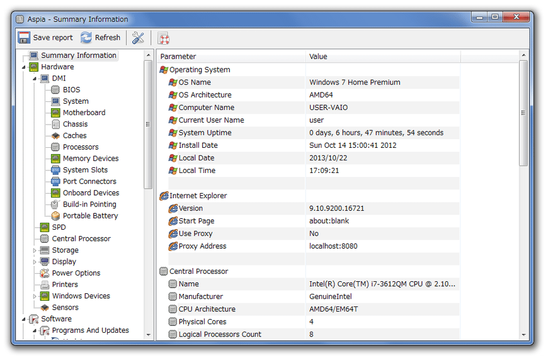The width and height of the screenshot is (546, 358).
Task: Click the 'GenuineIntel' manufacturer value
Action: pyautogui.click(x=331, y=297)
